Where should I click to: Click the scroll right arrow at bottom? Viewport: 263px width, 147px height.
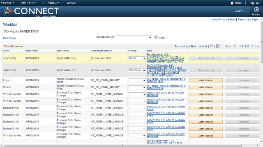pos(258,145)
